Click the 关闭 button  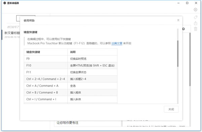171,109
